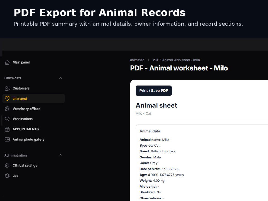Click the APPOINTMENTS calendar icon
Image resolution: width=268 pixels, height=201 pixels.
[7, 129]
